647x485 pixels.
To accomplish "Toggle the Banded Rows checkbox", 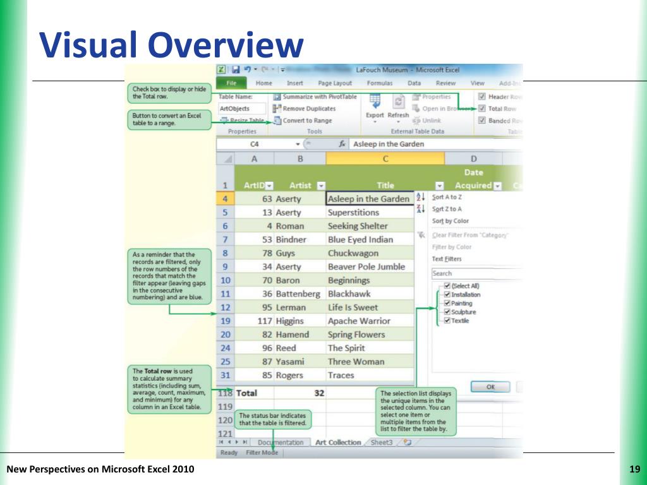I will pos(481,121).
